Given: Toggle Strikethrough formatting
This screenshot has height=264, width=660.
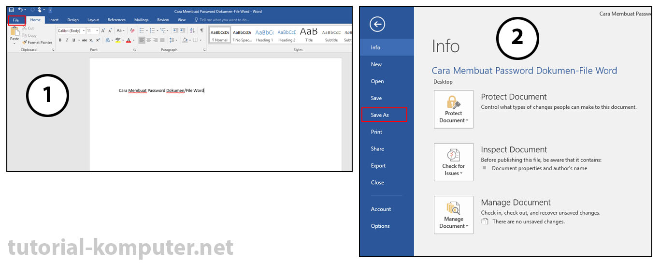Looking at the screenshot, I should coord(85,40).
